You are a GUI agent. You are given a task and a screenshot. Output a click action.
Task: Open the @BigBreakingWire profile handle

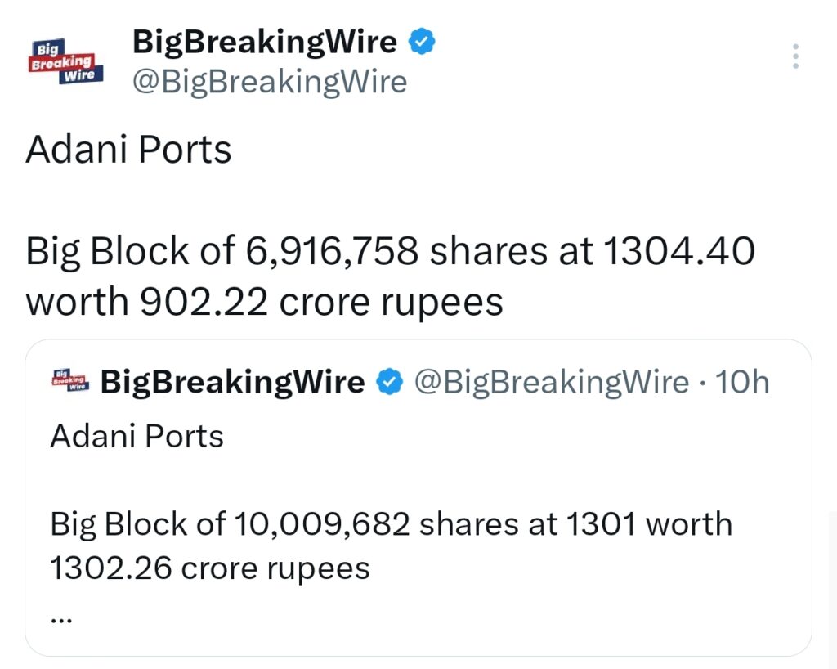click(271, 81)
